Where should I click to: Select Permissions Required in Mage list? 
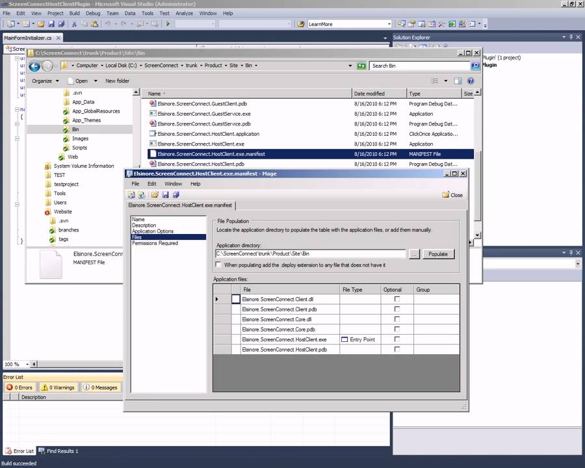(155, 243)
